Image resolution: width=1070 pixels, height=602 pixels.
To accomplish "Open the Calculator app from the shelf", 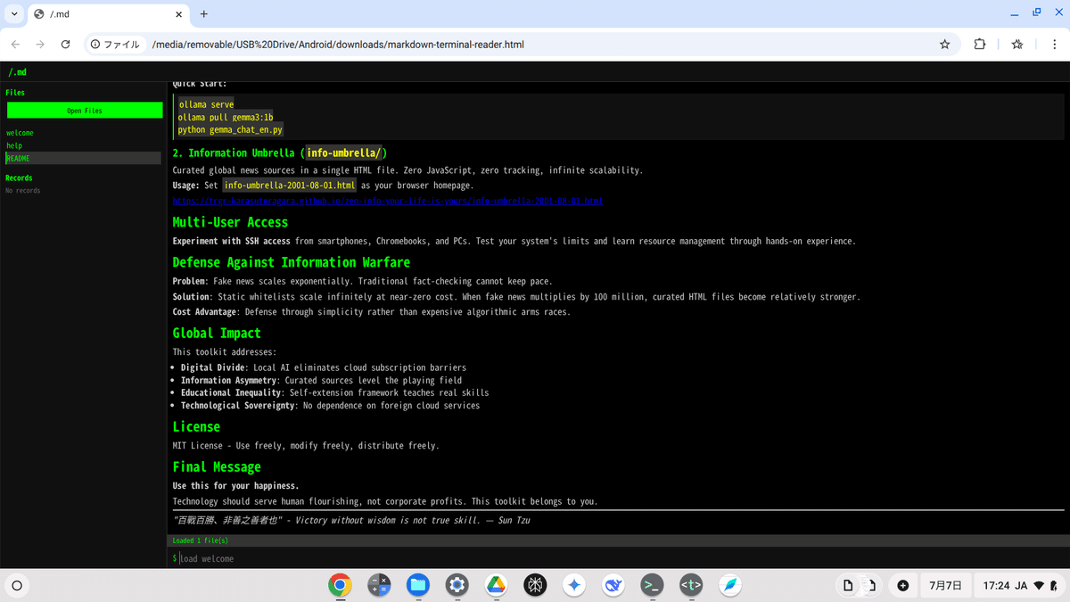I will coord(379,585).
